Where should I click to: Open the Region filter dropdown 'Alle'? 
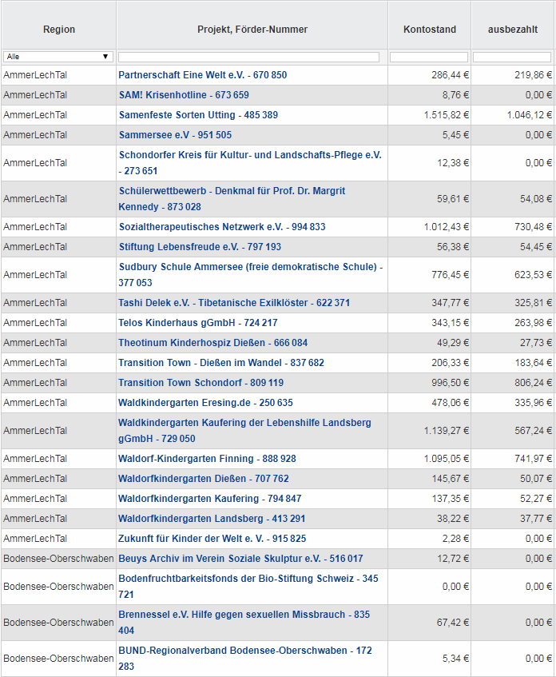point(58,57)
